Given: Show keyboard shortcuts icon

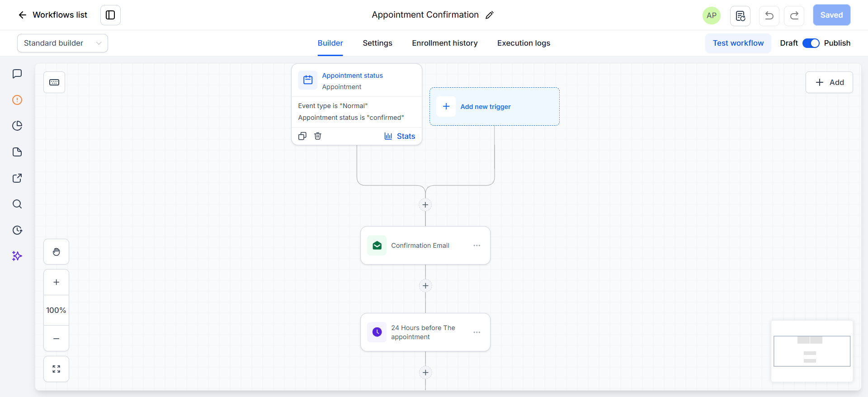Looking at the screenshot, I should [x=54, y=82].
